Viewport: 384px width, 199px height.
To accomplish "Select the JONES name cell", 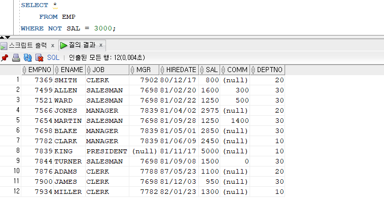I will [69, 111].
